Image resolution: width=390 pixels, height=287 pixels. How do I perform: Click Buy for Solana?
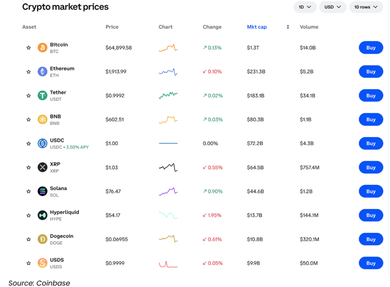tap(371, 192)
